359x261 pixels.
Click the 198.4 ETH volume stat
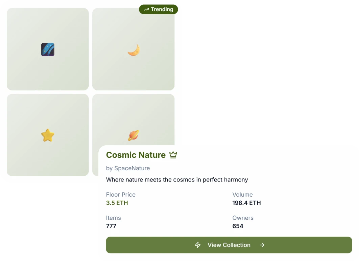point(246,203)
